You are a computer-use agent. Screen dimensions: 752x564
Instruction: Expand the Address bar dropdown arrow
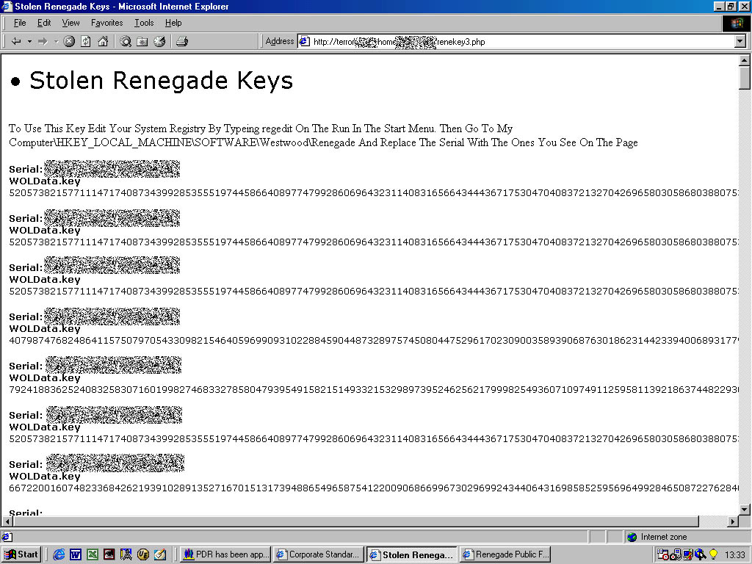tap(740, 42)
